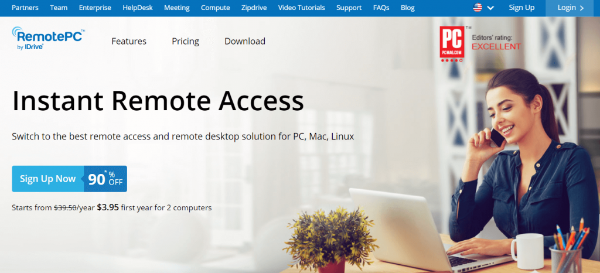Open the Features menu item

(129, 41)
